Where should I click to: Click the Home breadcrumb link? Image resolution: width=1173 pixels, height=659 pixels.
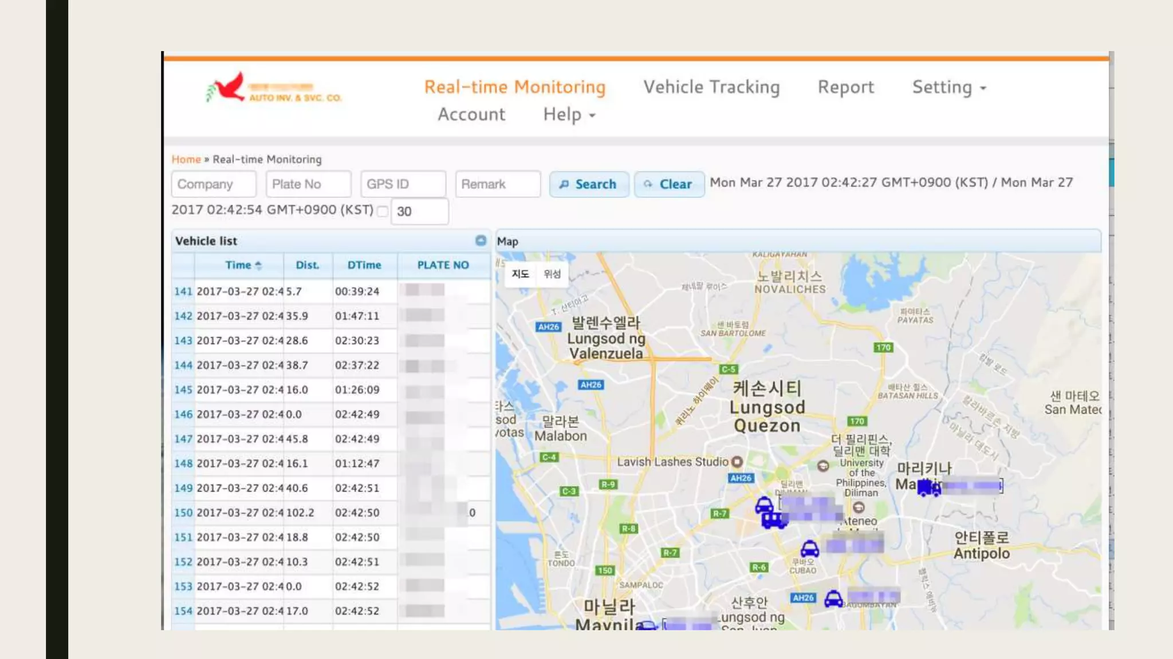[x=186, y=160]
